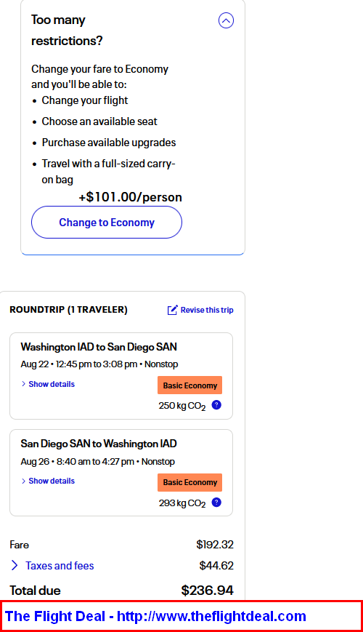The width and height of the screenshot is (363, 632).
Task: Select the San Diego SAN to Washington IAD heading
Action: click(x=99, y=444)
